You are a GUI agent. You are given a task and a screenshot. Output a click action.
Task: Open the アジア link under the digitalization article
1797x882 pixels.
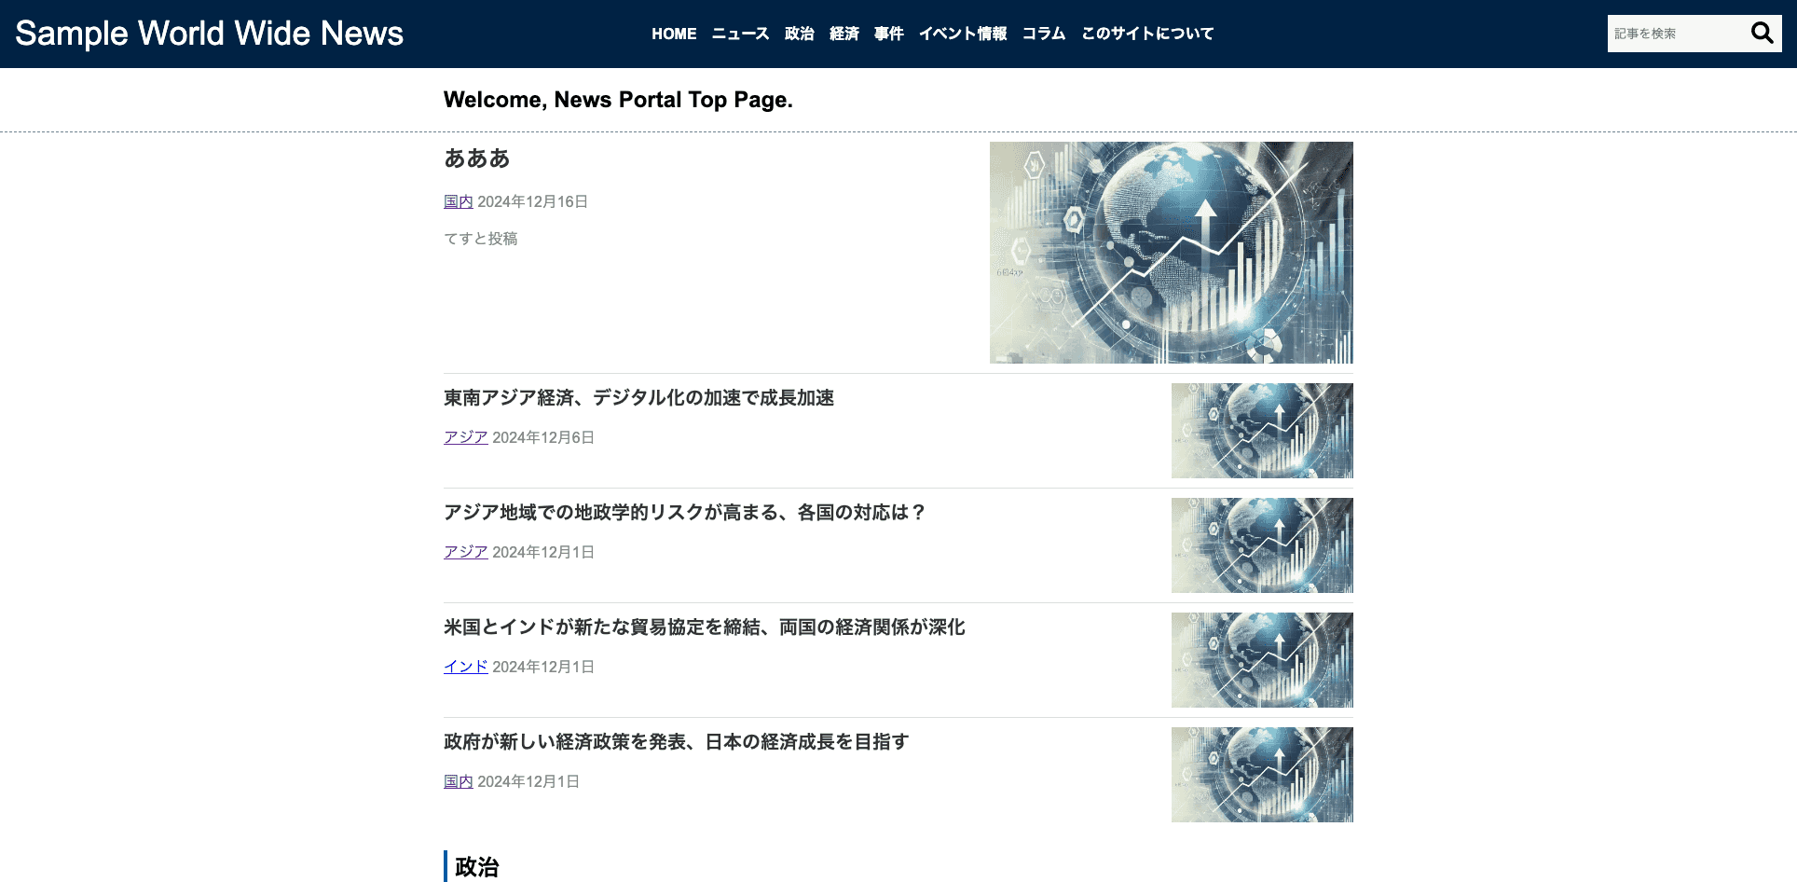pos(465,437)
